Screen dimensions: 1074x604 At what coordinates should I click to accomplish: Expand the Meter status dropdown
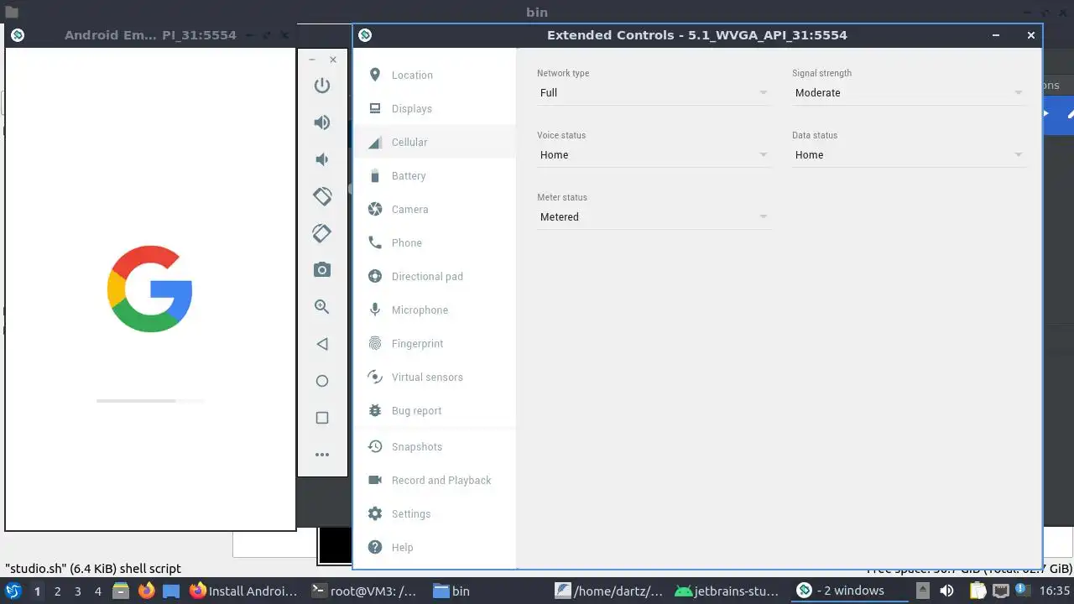(x=654, y=217)
